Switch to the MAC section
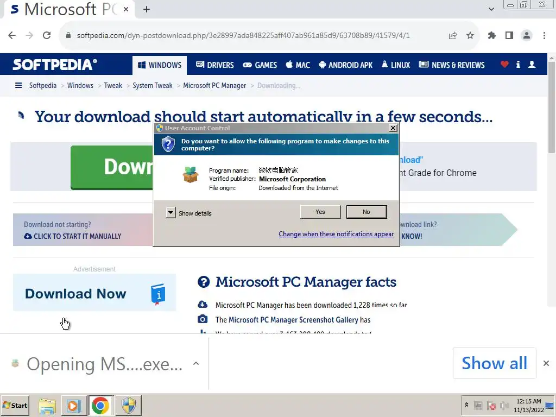This screenshot has width=556, height=417. (x=298, y=65)
